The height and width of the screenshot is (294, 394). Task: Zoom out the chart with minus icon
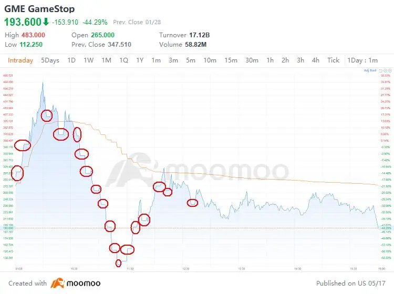pyautogui.click(x=386, y=70)
